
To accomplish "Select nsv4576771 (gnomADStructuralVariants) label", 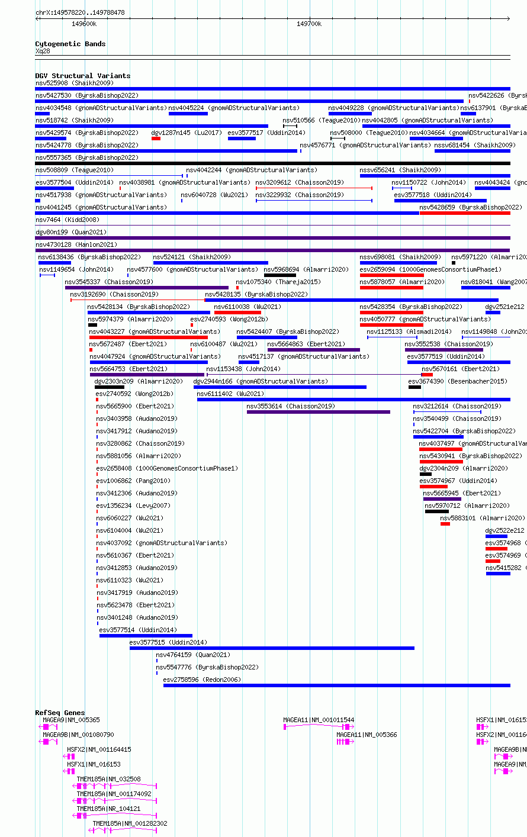I will click(365, 145).
